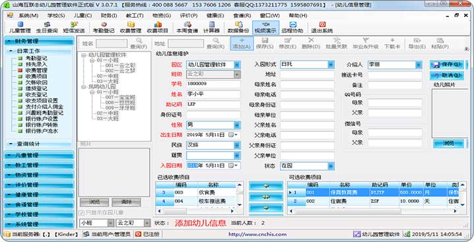
Task: Click 退出系统 to exit
Action: pyautogui.click(x=322, y=27)
